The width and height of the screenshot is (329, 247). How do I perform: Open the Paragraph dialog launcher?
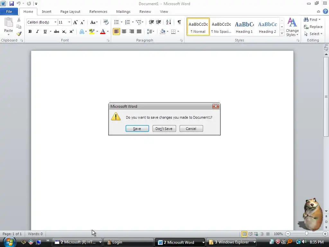click(x=181, y=40)
